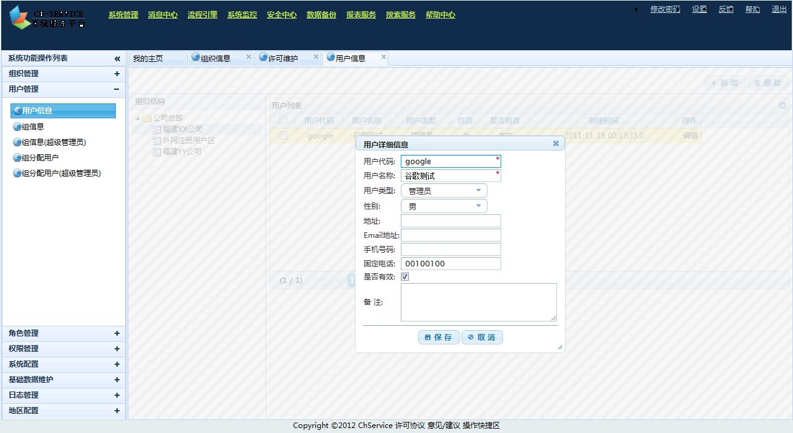
Task: Open the 流程引擎 menu
Action: [203, 15]
